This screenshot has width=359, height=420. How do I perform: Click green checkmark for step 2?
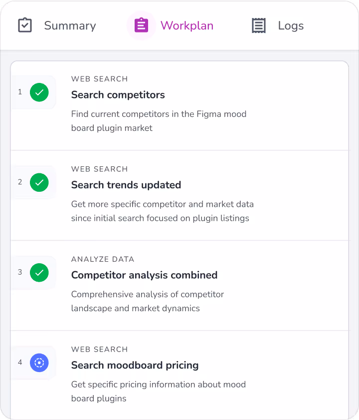coord(39,182)
